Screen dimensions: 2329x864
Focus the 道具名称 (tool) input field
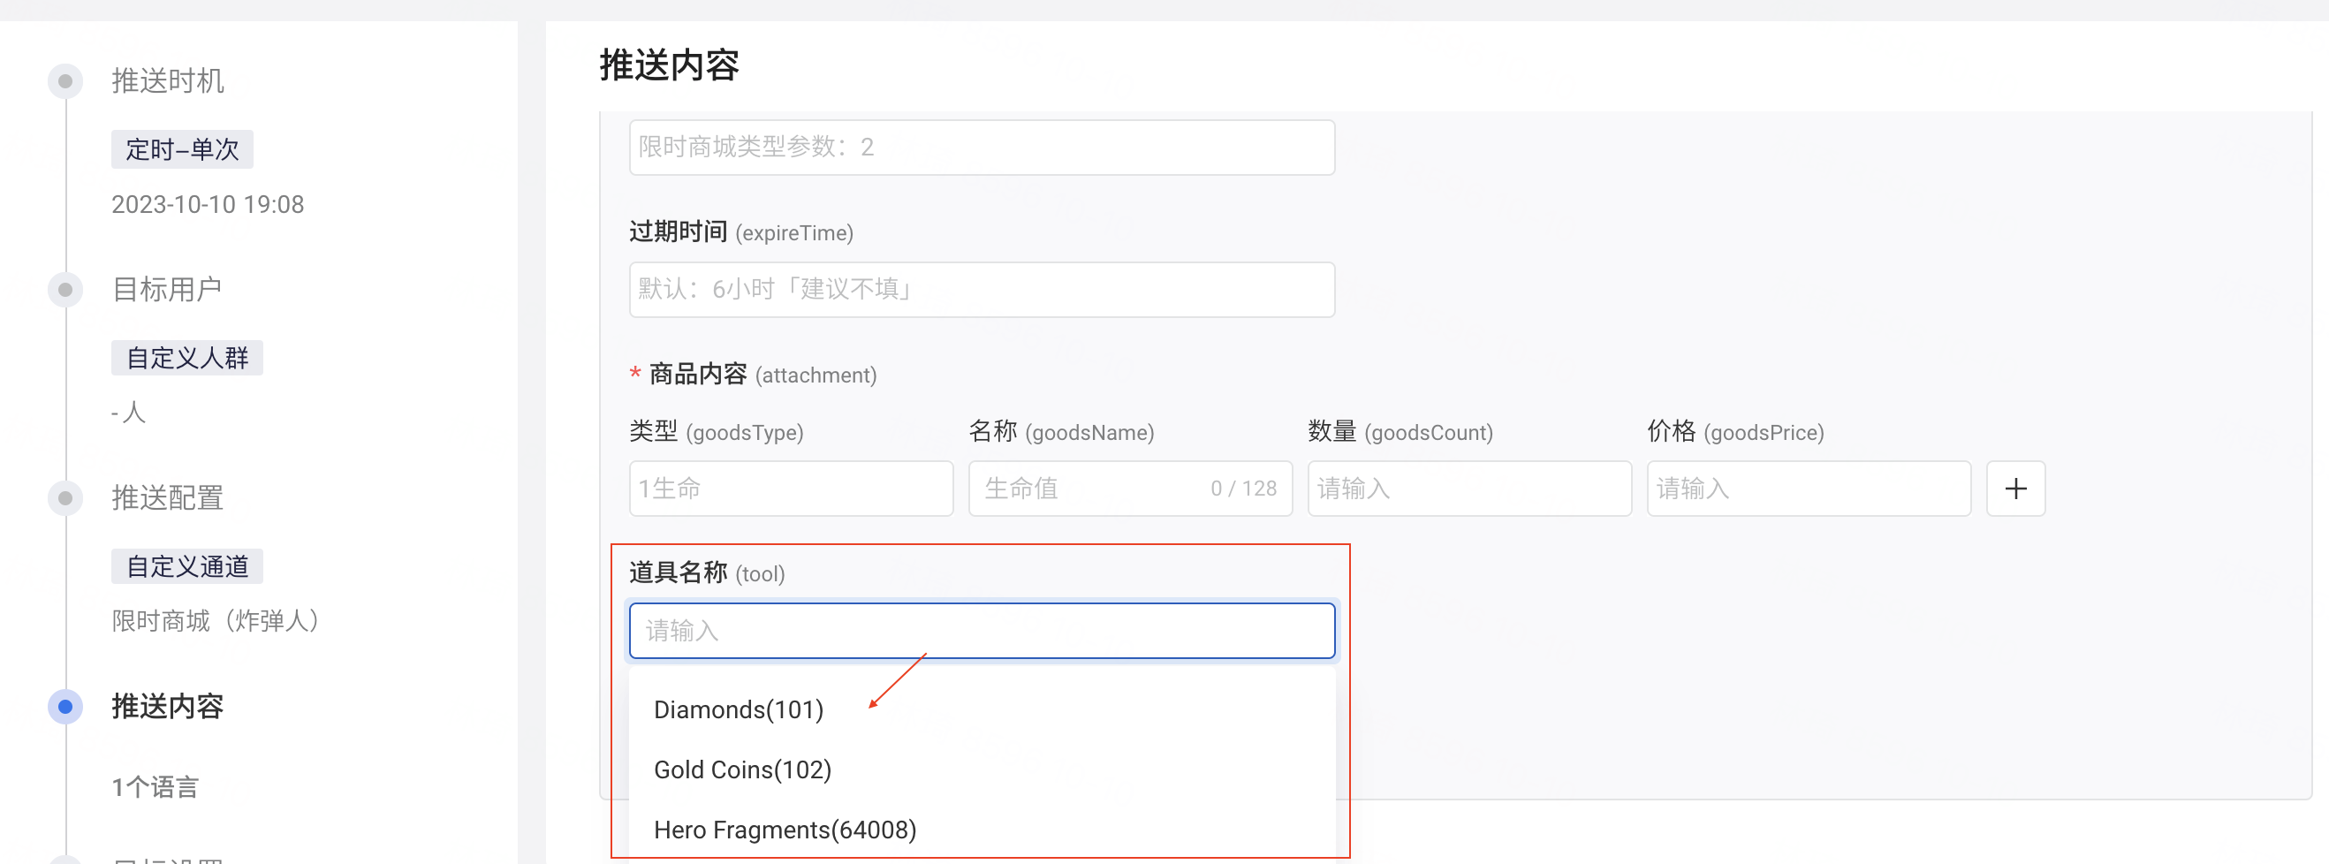[981, 631]
